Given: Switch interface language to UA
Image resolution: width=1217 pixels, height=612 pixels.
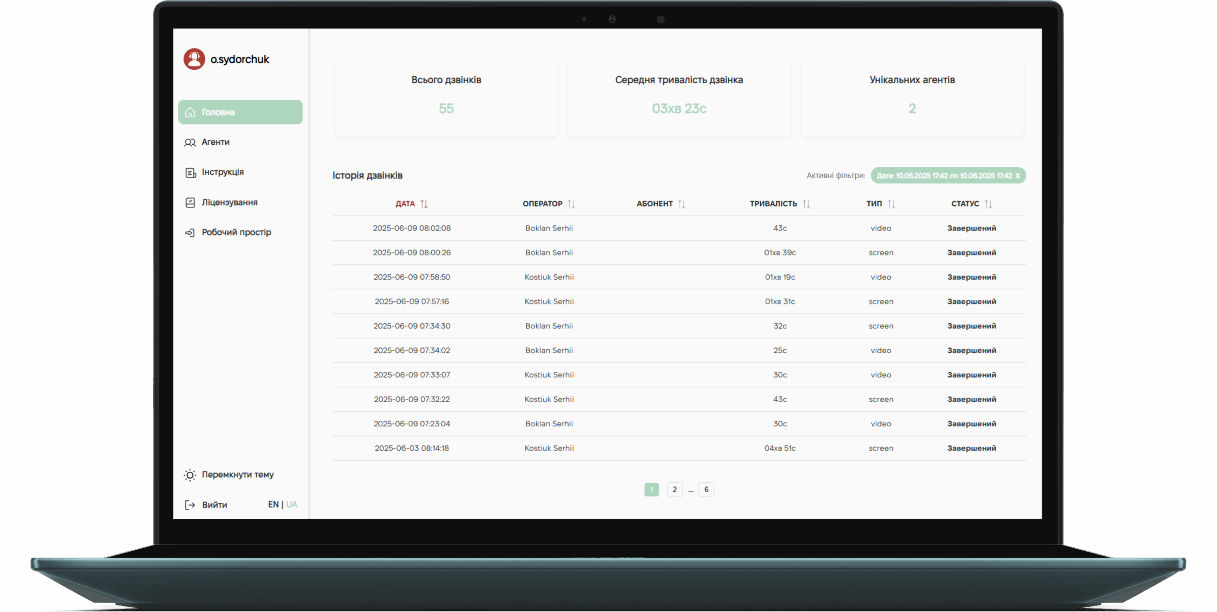Looking at the screenshot, I should [291, 504].
